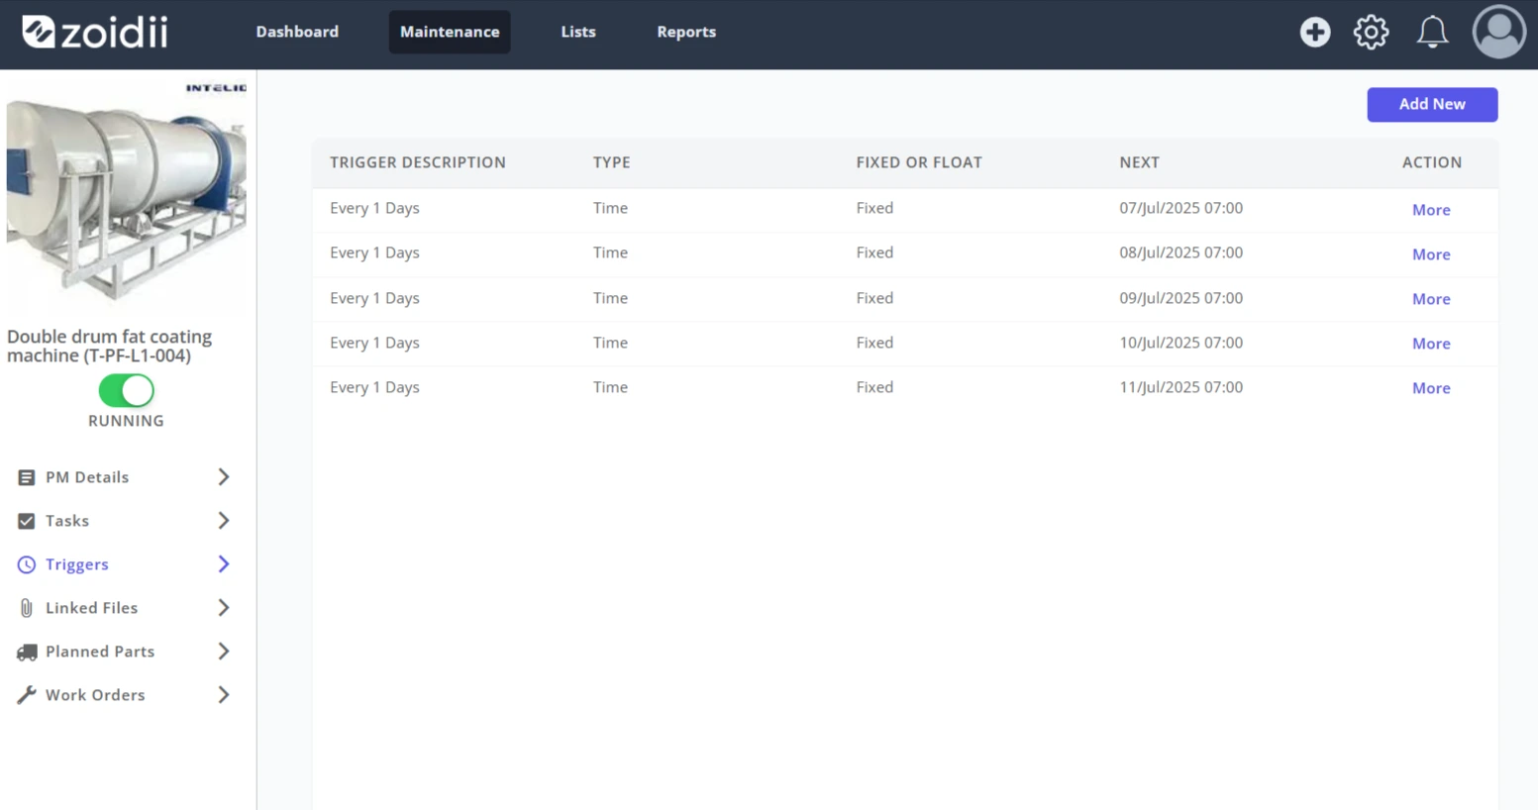Click More for the 08/Jul/2025 trigger
The width and height of the screenshot is (1538, 810).
click(1431, 254)
